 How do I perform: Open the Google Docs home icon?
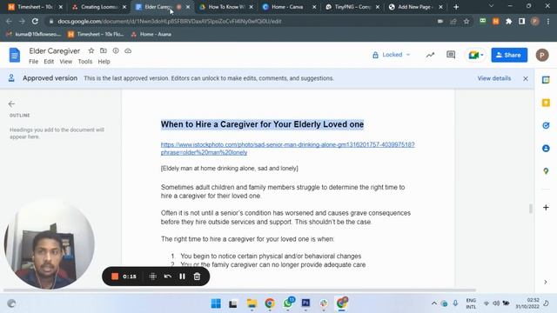14,55
